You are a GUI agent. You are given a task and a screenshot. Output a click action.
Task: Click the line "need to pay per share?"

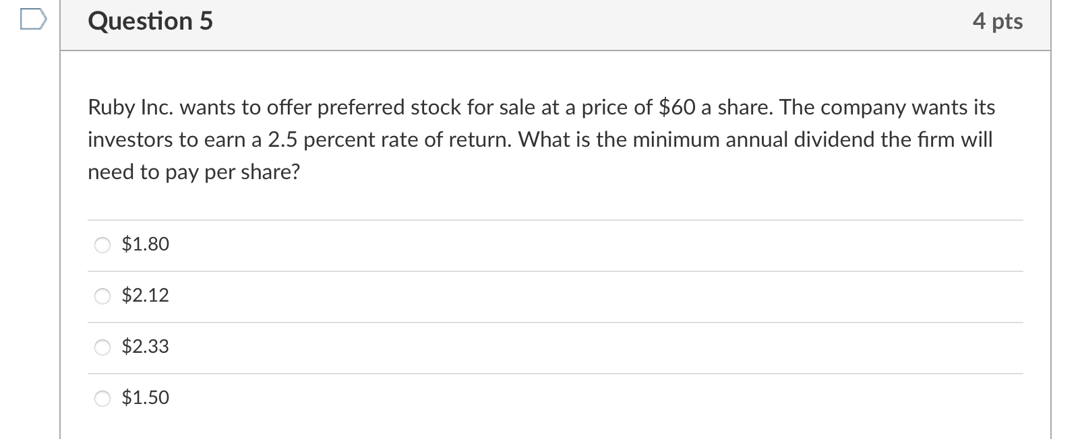pos(193,172)
